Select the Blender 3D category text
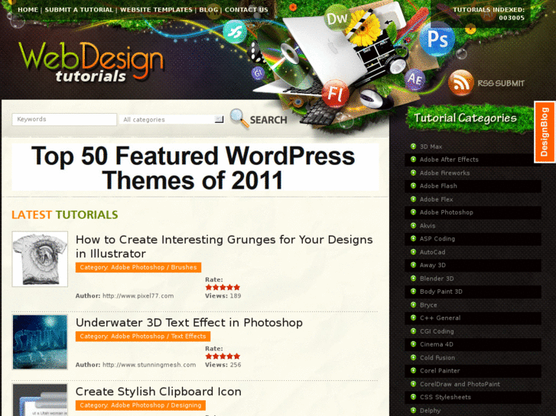This screenshot has width=556, height=416. pos(437,279)
